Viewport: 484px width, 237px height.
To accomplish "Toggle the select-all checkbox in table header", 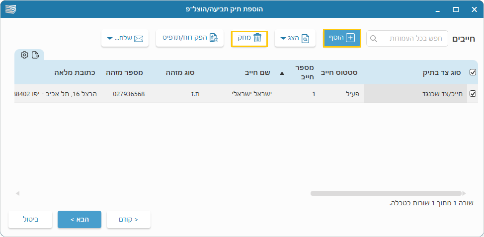I will pyautogui.click(x=473, y=72).
